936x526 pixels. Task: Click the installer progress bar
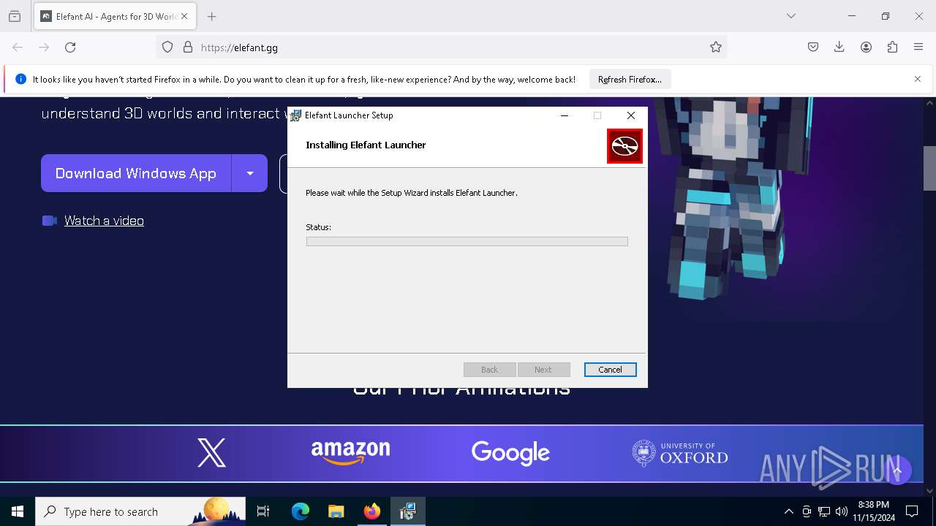(467, 241)
